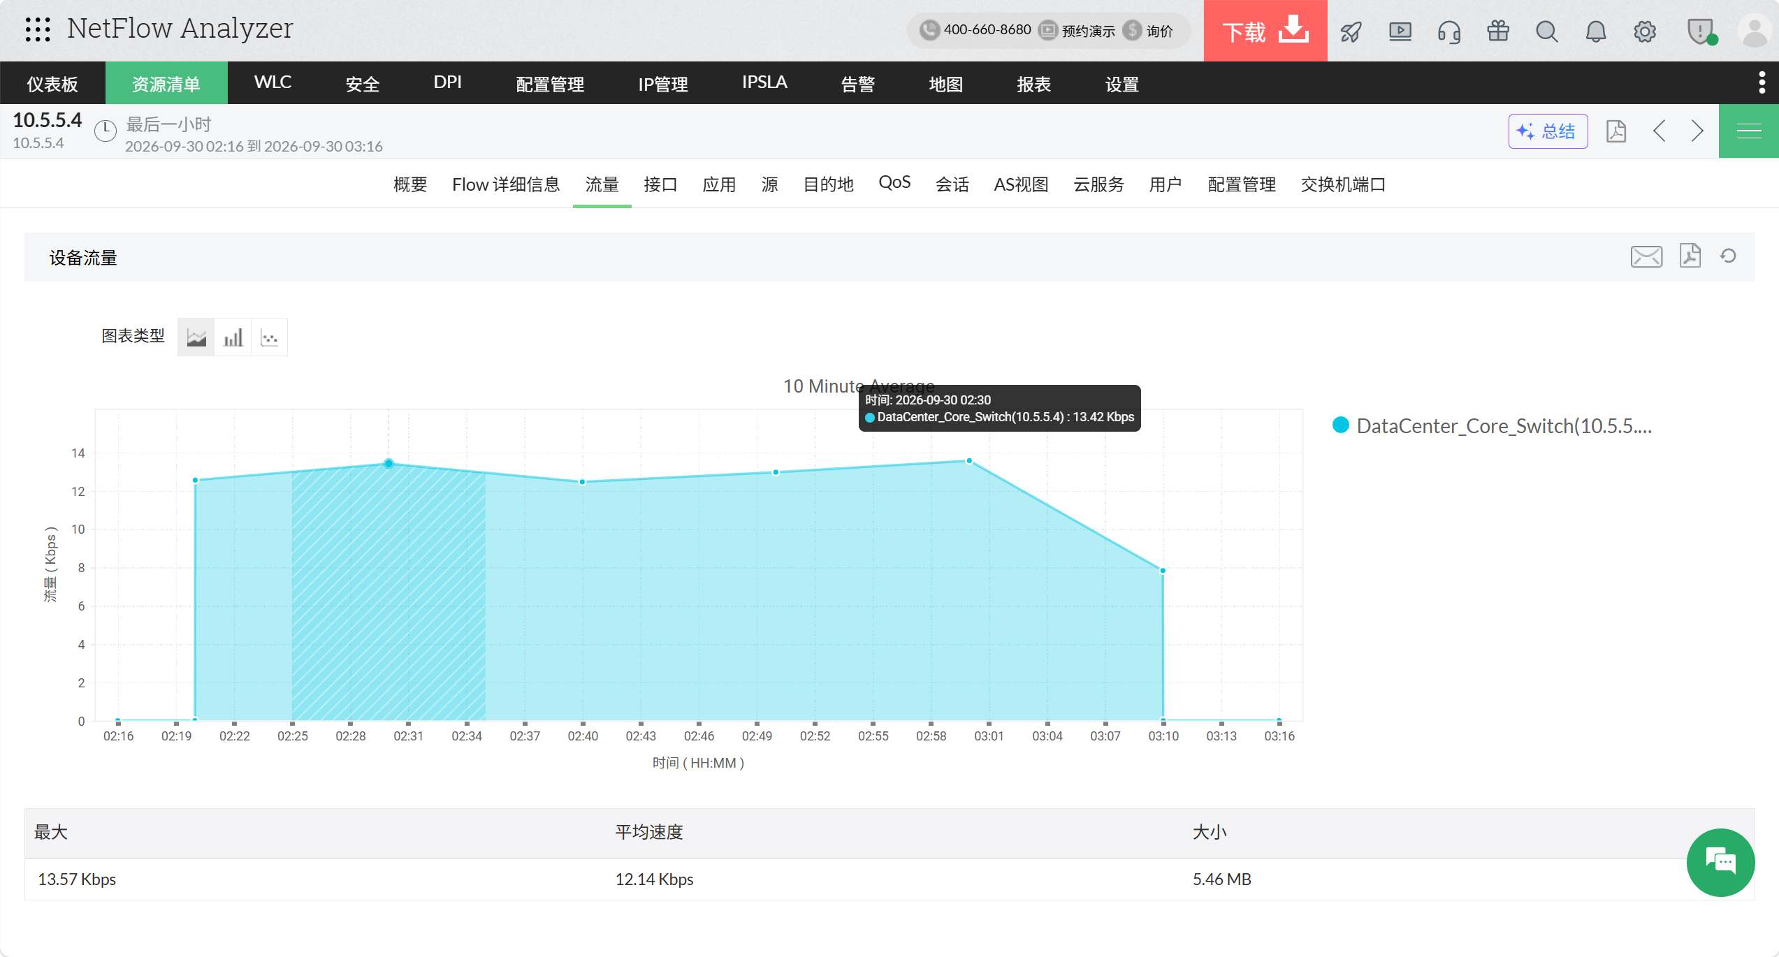Click the 400-660-8680 phone link
This screenshot has width=1779, height=957.
coord(975,30)
